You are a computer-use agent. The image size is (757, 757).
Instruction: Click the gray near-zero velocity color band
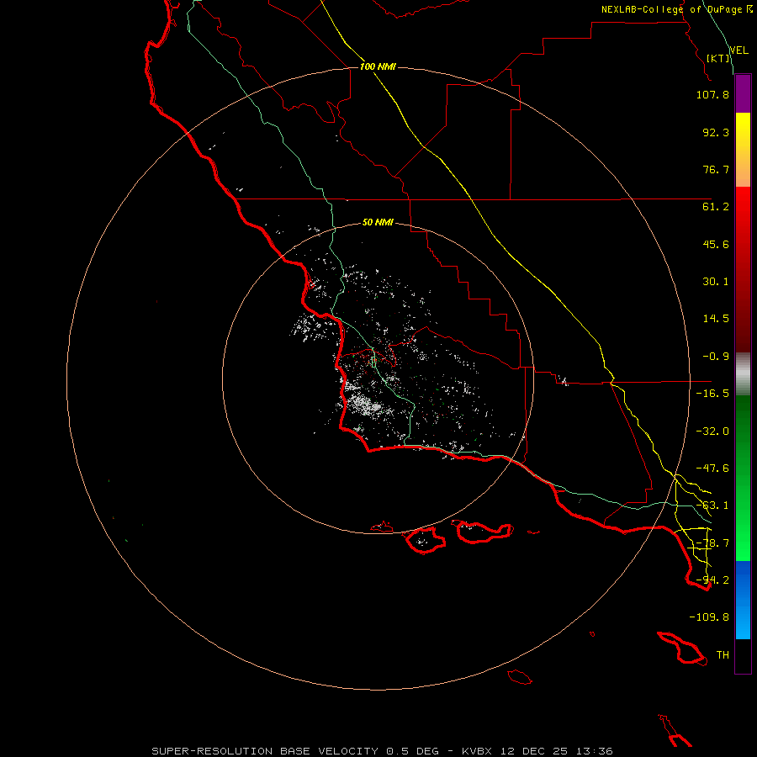pos(743,373)
